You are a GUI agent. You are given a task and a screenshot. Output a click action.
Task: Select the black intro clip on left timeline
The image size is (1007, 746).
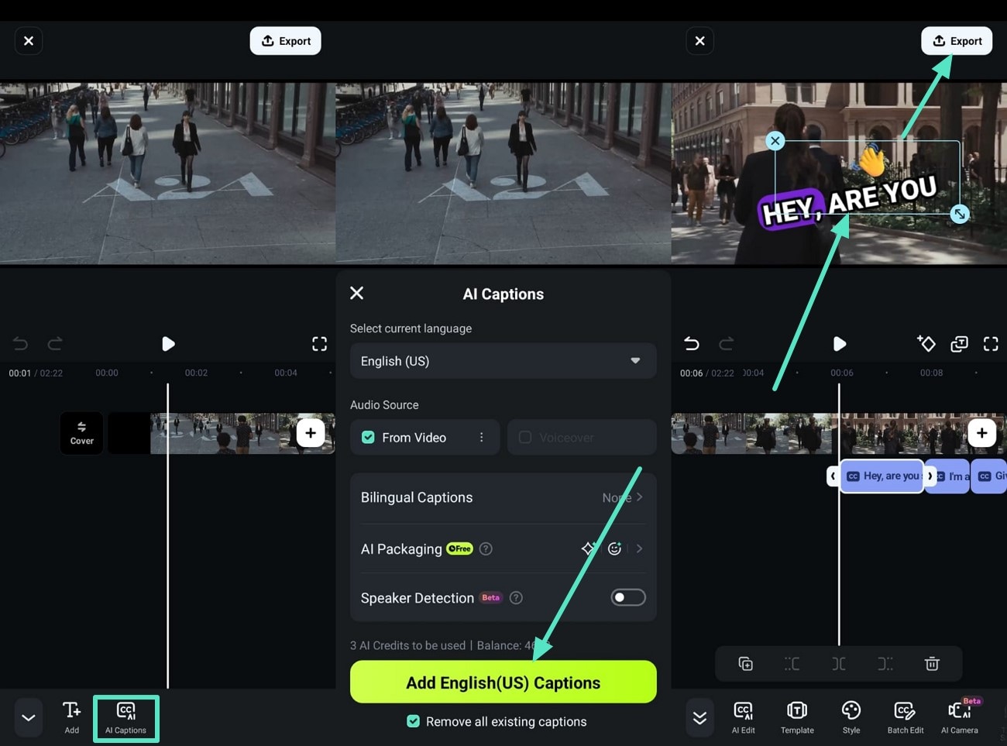(129, 433)
